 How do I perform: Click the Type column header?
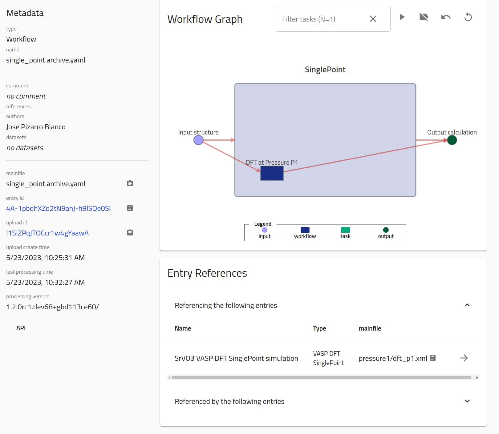pos(319,328)
